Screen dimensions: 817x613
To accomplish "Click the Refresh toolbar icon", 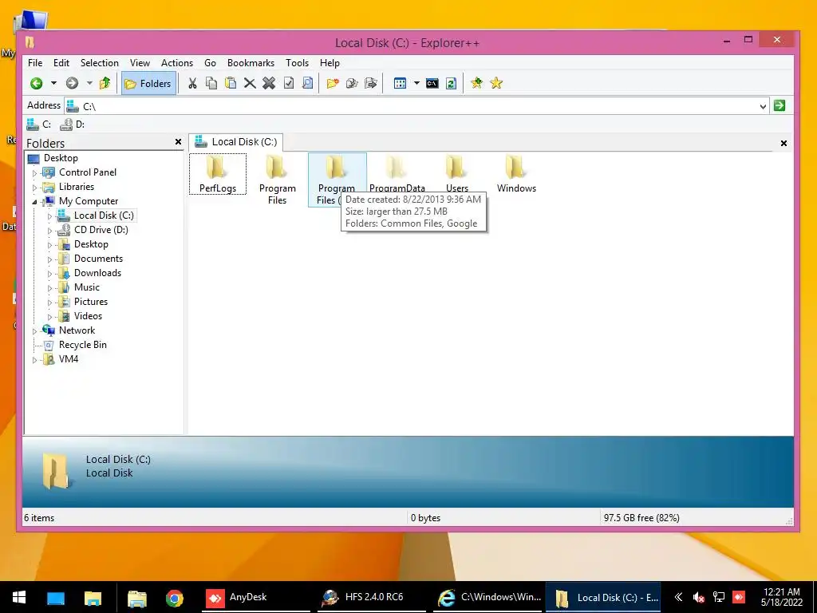I will [452, 83].
